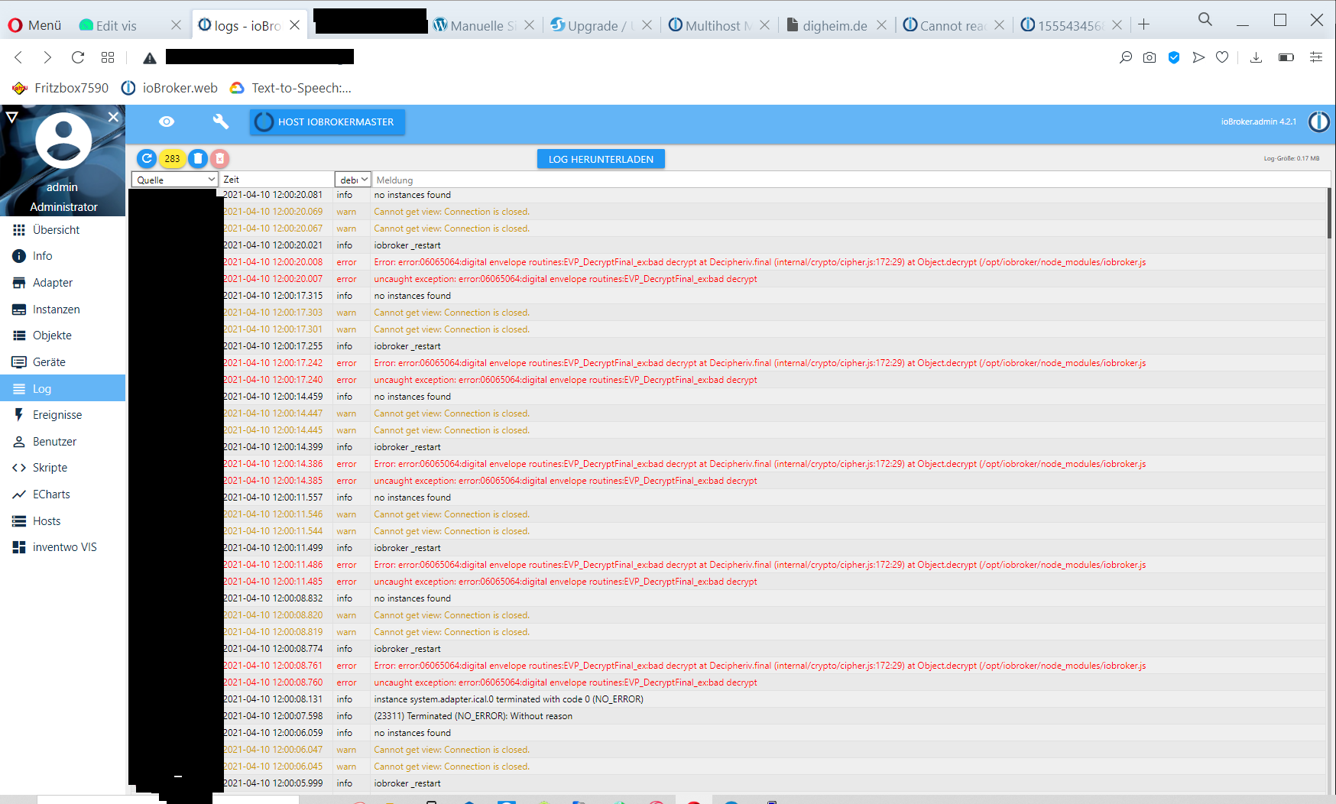The height and width of the screenshot is (804, 1336).
Task: Open a new browser tab
Action: (1143, 24)
